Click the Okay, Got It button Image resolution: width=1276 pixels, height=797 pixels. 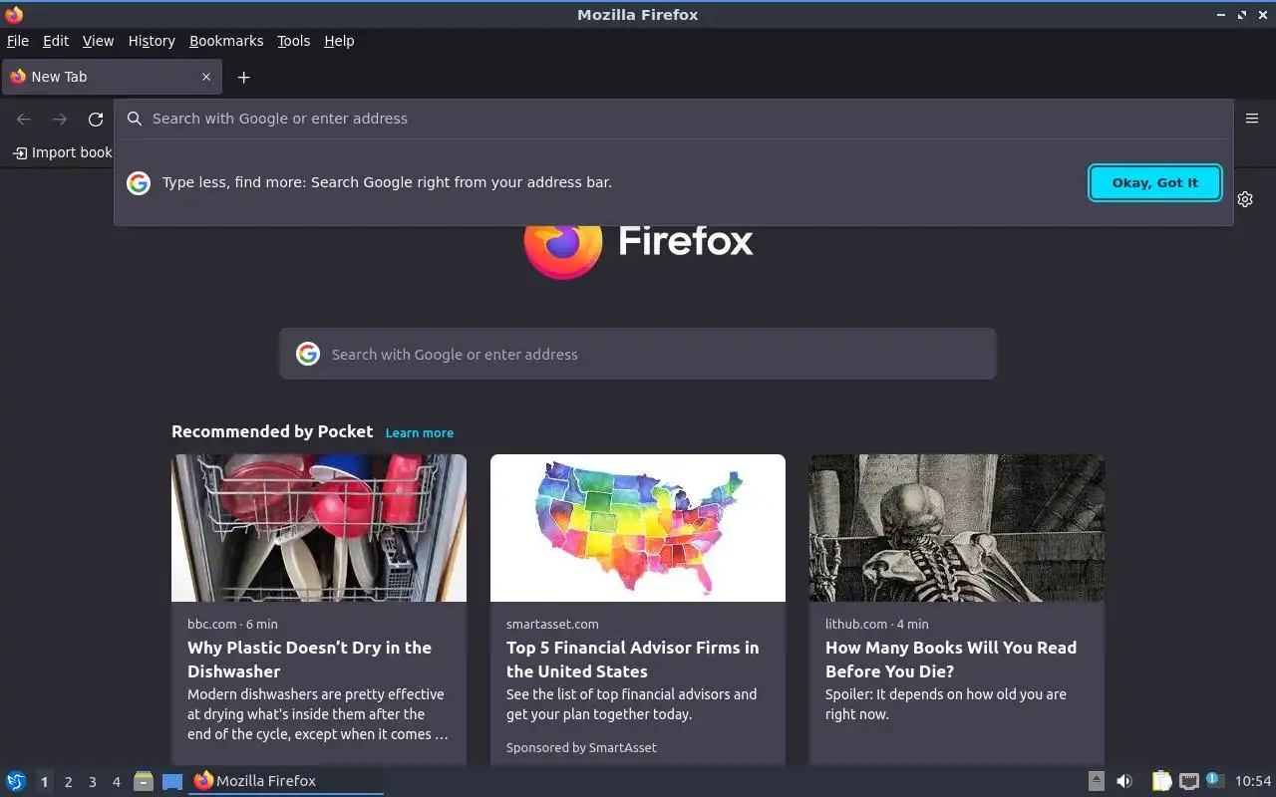click(1155, 182)
